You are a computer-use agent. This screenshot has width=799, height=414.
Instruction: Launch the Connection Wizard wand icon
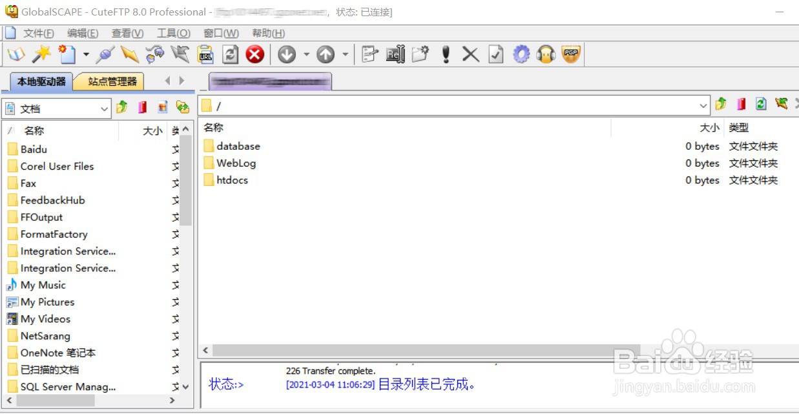click(x=41, y=54)
